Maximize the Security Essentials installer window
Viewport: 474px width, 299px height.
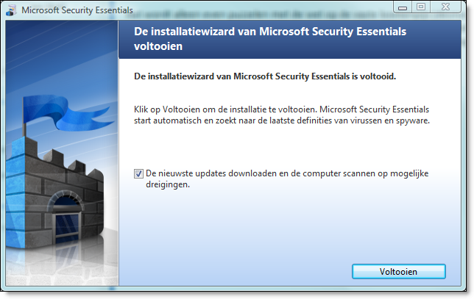click(x=421, y=7)
